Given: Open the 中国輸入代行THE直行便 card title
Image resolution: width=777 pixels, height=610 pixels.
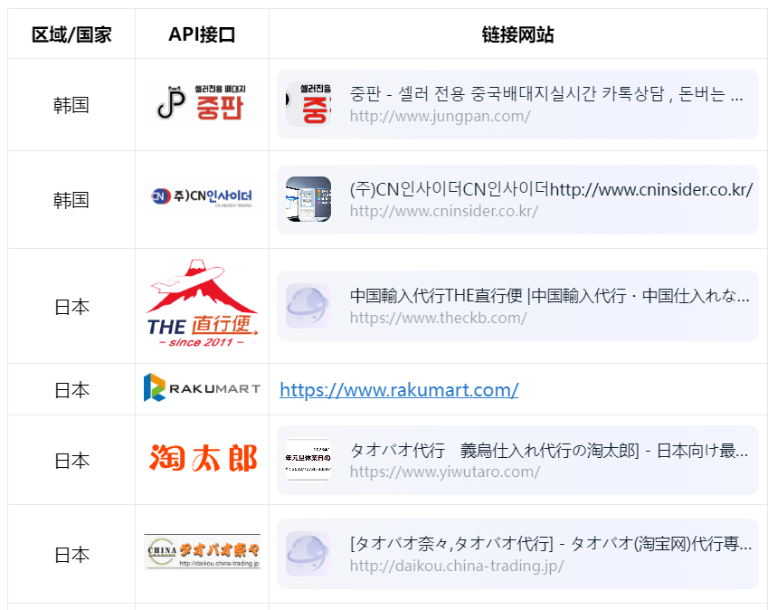Looking at the screenshot, I should [x=550, y=296].
